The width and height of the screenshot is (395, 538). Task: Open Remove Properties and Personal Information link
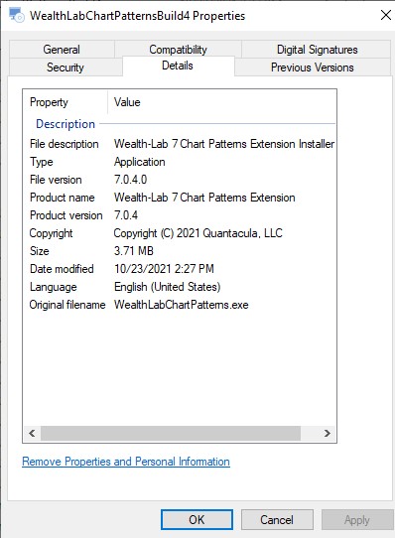[x=126, y=462]
